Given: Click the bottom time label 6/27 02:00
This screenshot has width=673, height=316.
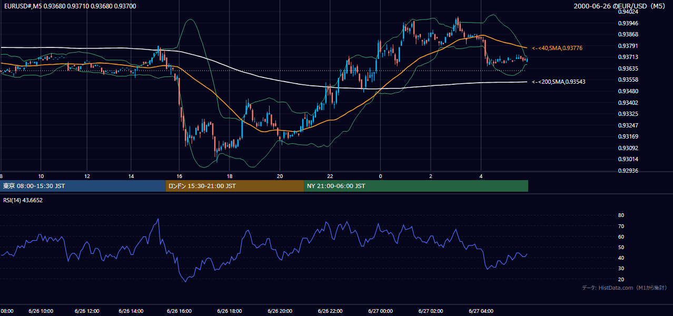Looking at the screenshot, I should click(431, 311).
